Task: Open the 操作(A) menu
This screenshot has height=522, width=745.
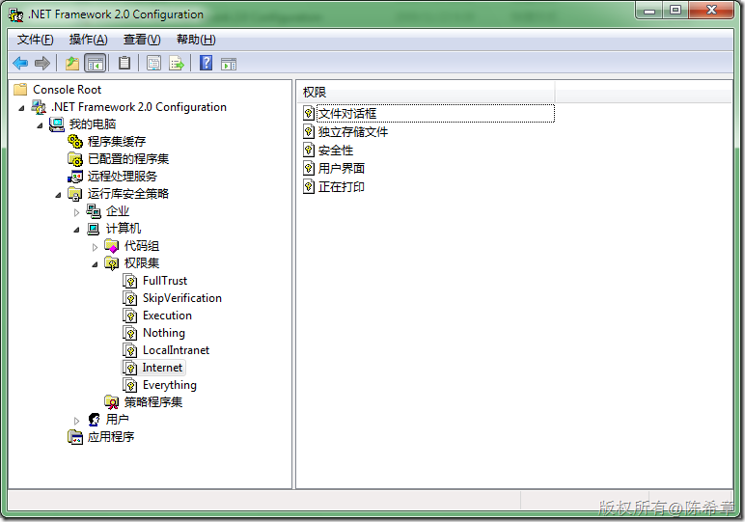Action: point(89,40)
